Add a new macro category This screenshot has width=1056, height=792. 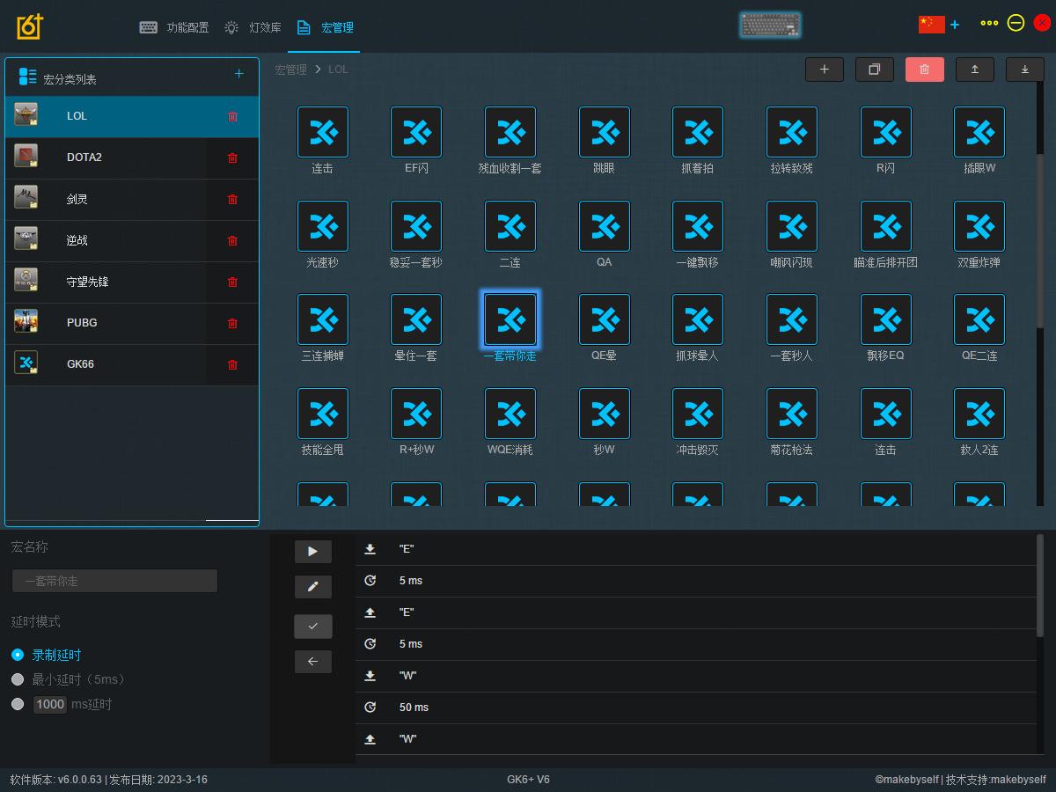(238, 74)
